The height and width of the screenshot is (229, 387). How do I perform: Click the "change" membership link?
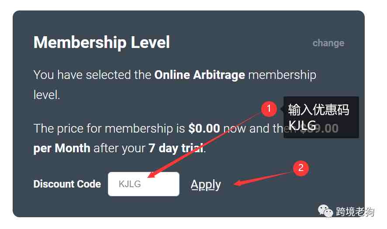[328, 43]
